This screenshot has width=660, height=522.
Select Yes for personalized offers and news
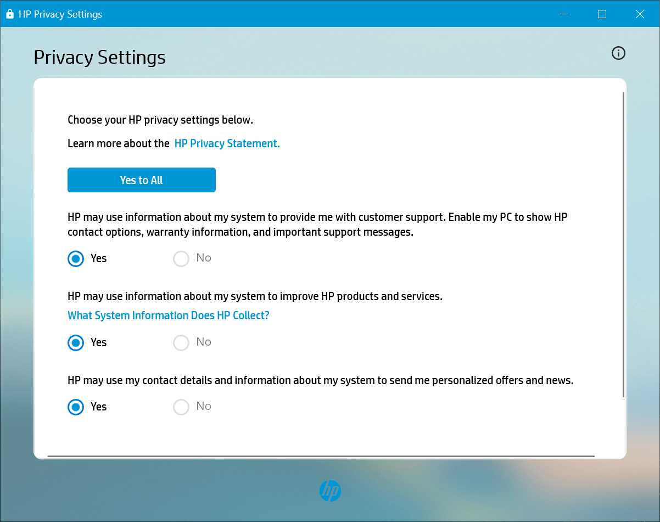click(x=76, y=407)
